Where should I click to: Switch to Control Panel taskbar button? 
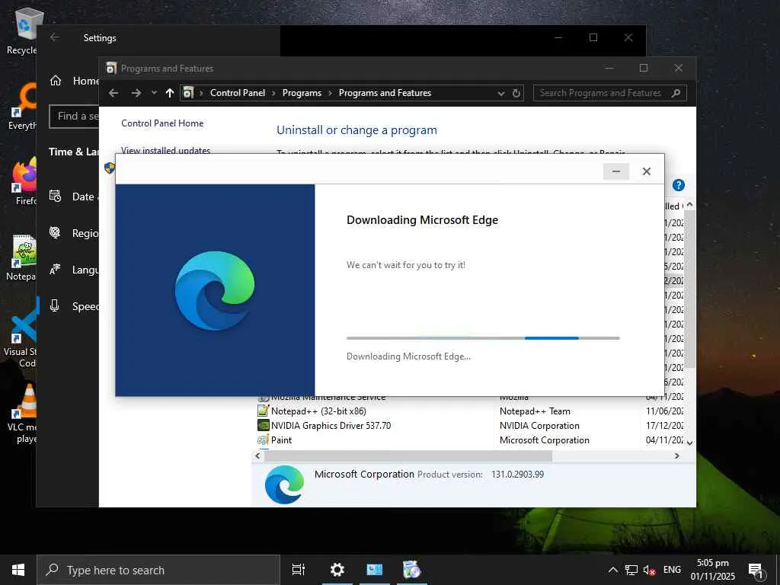(x=375, y=570)
